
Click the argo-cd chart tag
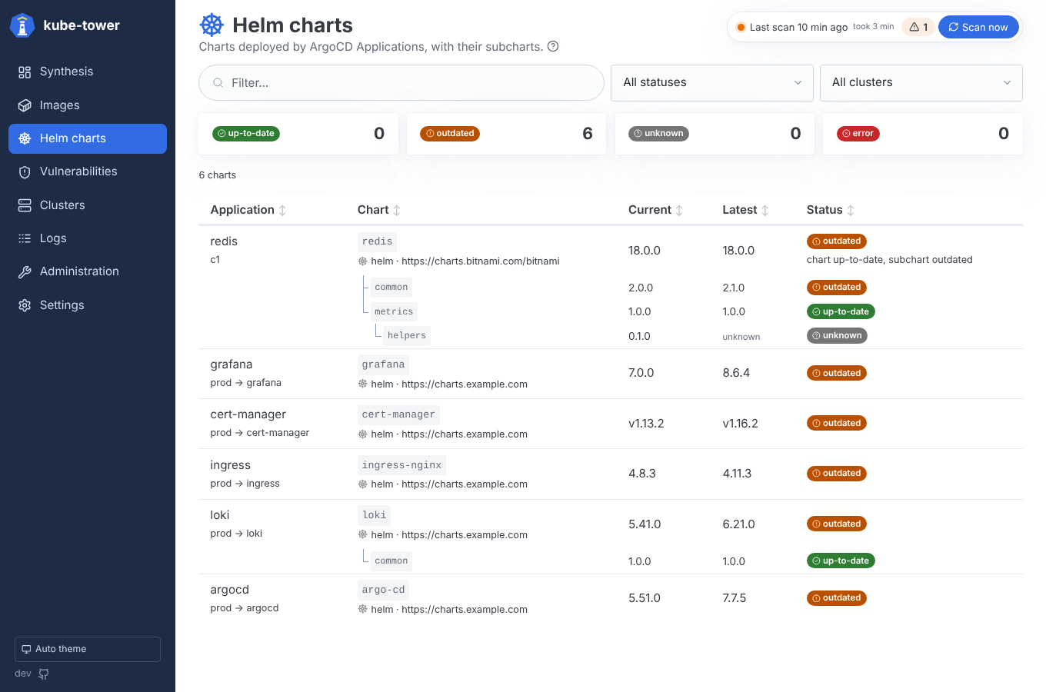tap(383, 590)
